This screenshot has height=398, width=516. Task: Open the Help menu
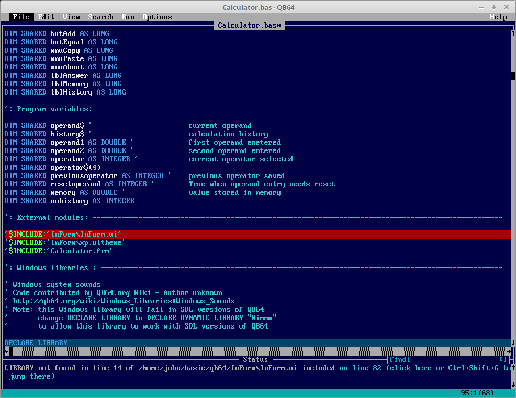pyautogui.click(x=498, y=17)
